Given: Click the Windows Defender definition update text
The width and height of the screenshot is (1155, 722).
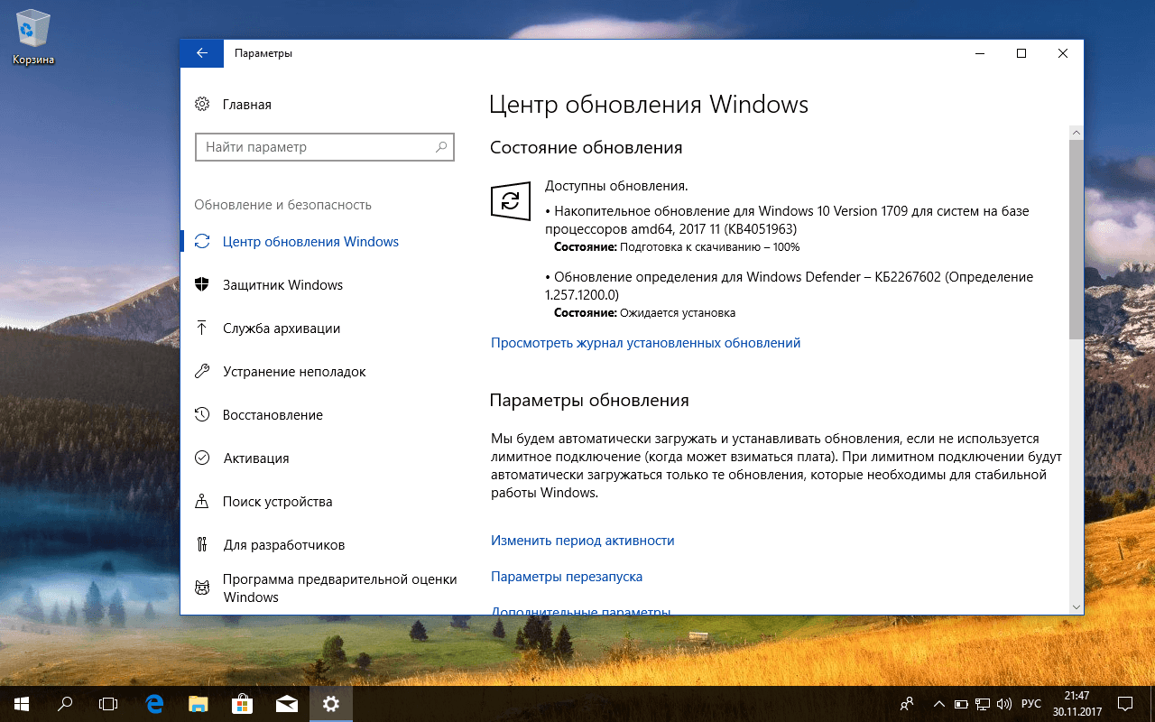Looking at the screenshot, I should [x=790, y=286].
